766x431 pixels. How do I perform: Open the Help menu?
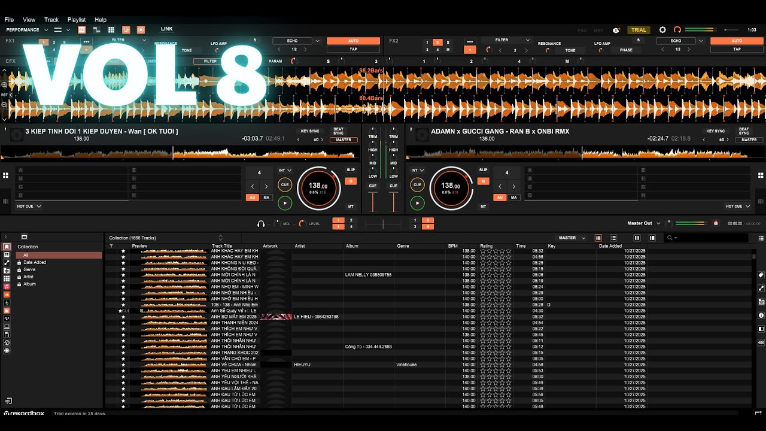coord(101,20)
